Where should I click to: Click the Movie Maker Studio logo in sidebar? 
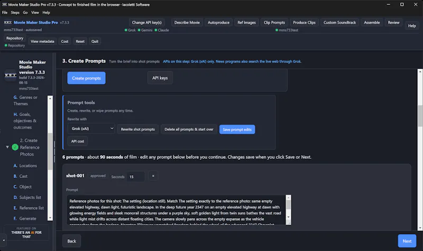[x=10, y=75]
